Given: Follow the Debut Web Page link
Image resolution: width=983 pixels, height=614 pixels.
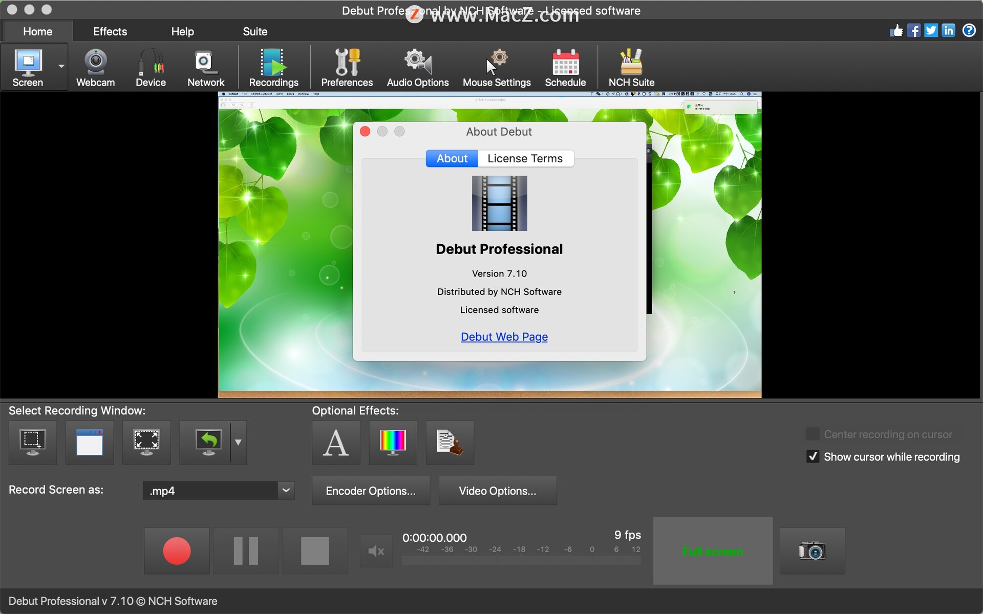Looking at the screenshot, I should [504, 336].
